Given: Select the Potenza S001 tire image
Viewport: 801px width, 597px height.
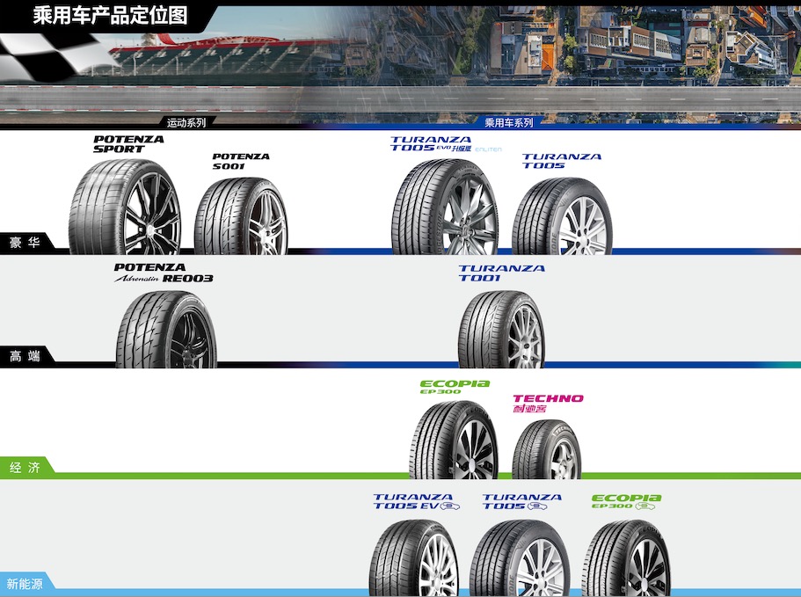Looking at the screenshot, I should pyautogui.click(x=241, y=216).
